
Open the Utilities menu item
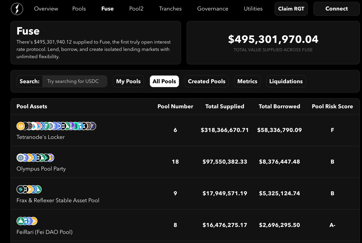(x=253, y=9)
